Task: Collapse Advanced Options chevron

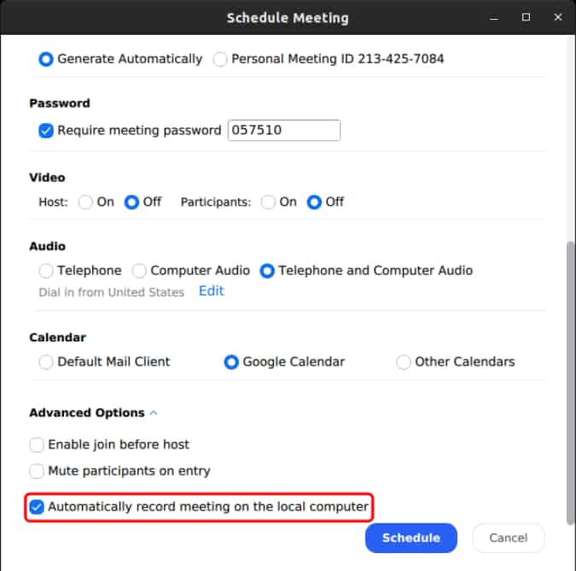Action: click(154, 413)
